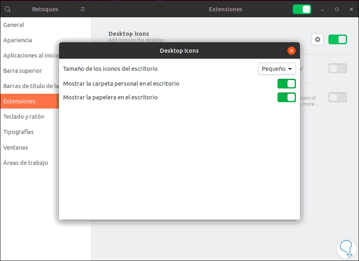Viewport: 359px width, 261px height.
Task: Open the Apariencia section
Action: [18, 40]
